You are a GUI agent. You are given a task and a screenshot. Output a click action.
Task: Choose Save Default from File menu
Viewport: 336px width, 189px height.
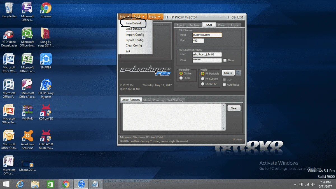[x=134, y=23]
